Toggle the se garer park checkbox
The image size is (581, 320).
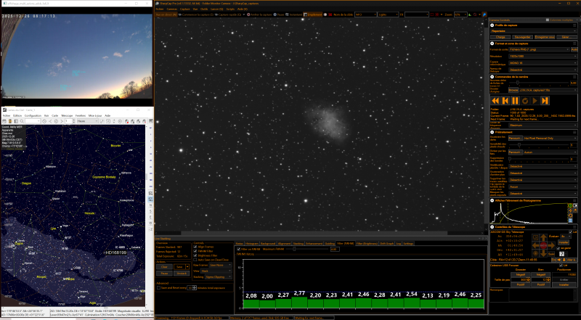pyautogui.click(x=558, y=248)
